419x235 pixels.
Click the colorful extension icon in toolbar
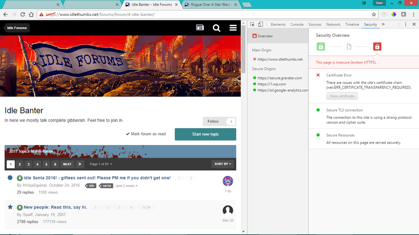tap(393, 14)
